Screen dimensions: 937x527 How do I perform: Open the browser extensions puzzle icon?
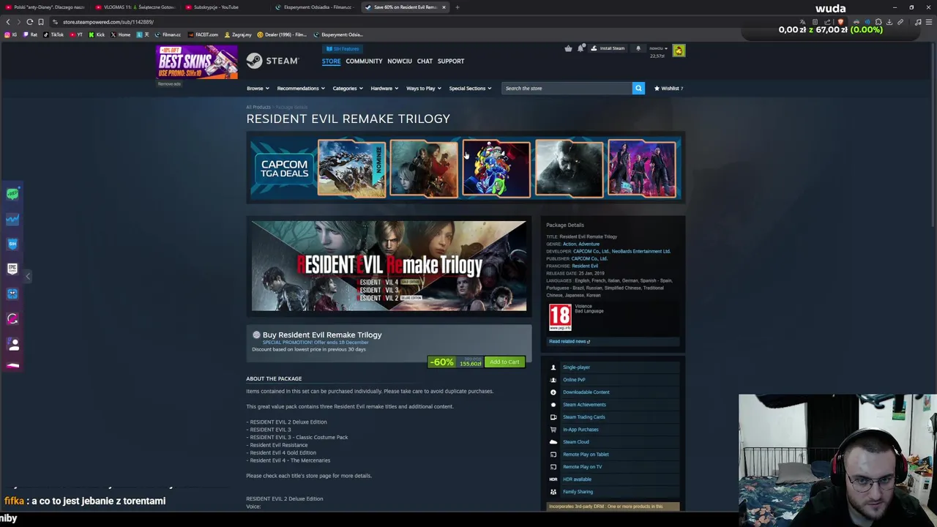878,22
